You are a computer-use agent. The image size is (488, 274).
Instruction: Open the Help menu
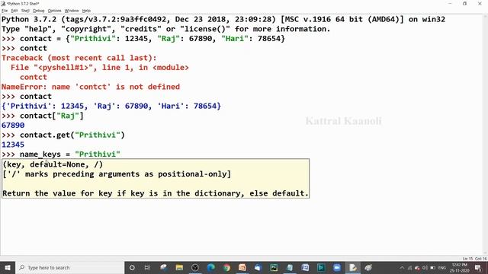[86, 11]
